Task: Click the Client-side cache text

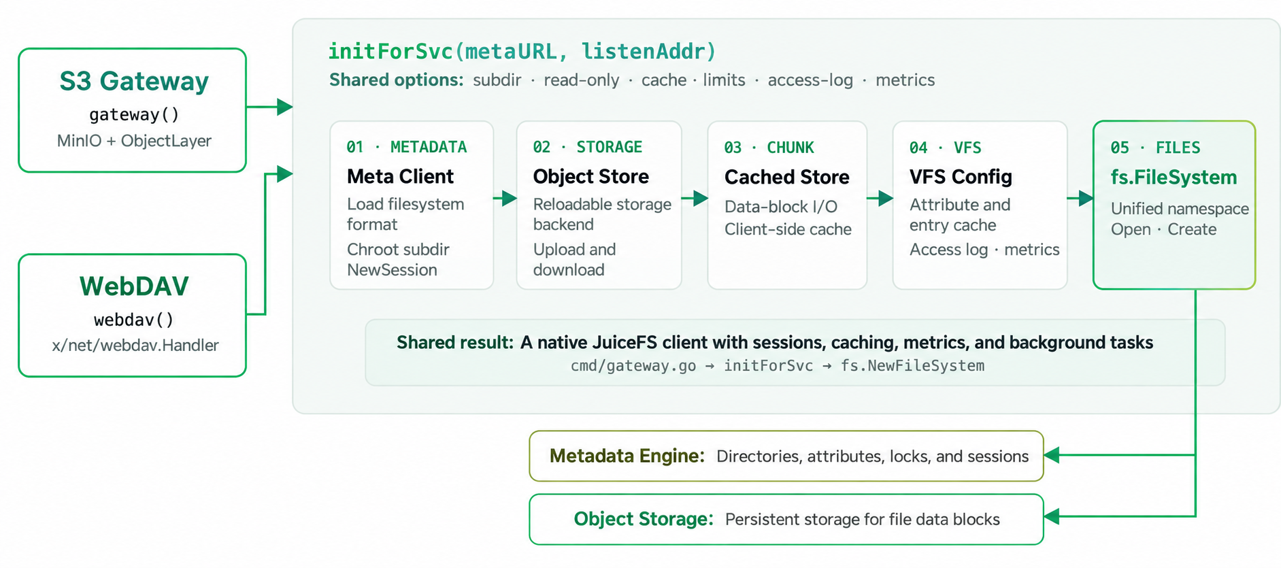Action: click(x=788, y=229)
